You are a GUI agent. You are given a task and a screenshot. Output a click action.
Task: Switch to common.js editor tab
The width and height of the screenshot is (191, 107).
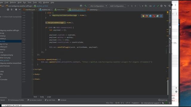tap(93, 10)
